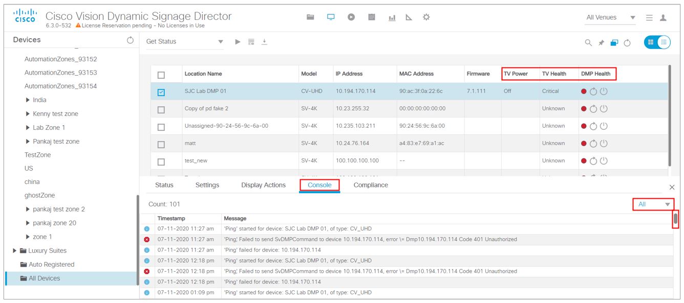Image resolution: width=684 pixels, height=303 pixels.
Task: Expand the Luxury Suites folder
Action: [x=14, y=250]
